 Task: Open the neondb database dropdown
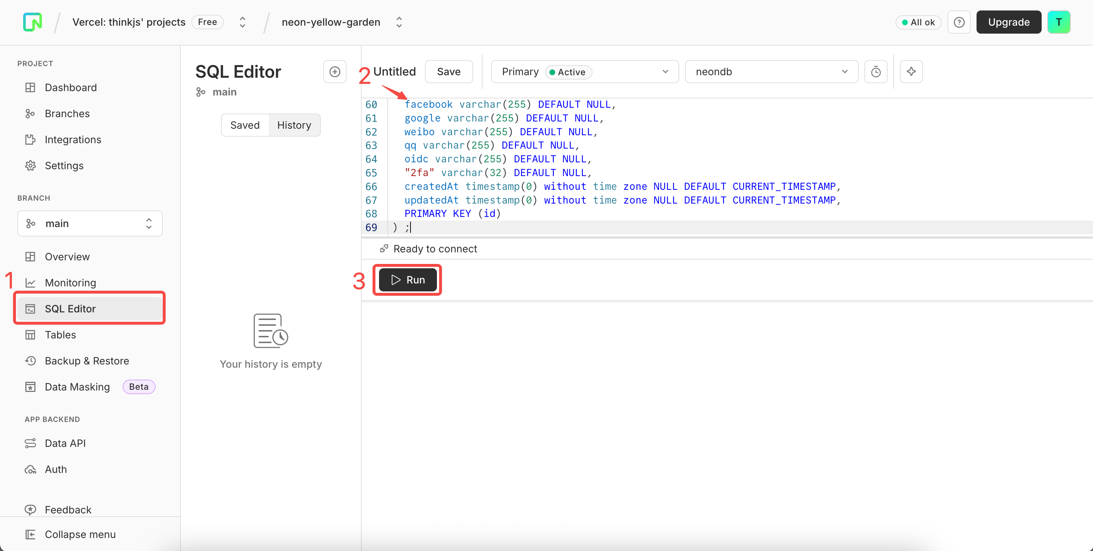tap(771, 72)
